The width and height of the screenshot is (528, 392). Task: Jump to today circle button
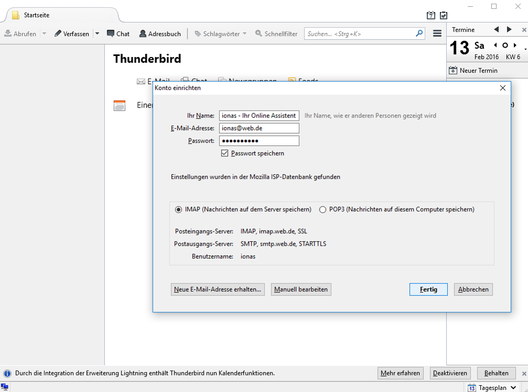[505, 45]
